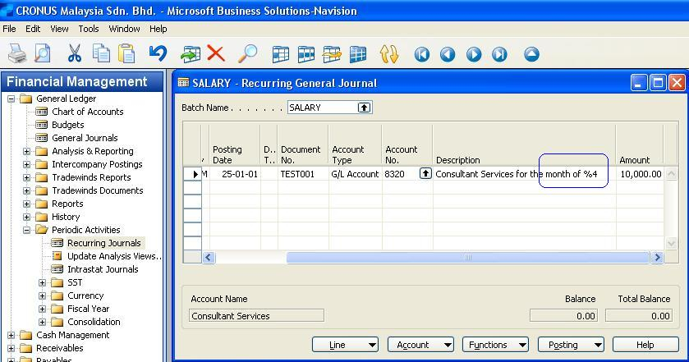Collapse the Periodic Activities folder

(27, 230)
